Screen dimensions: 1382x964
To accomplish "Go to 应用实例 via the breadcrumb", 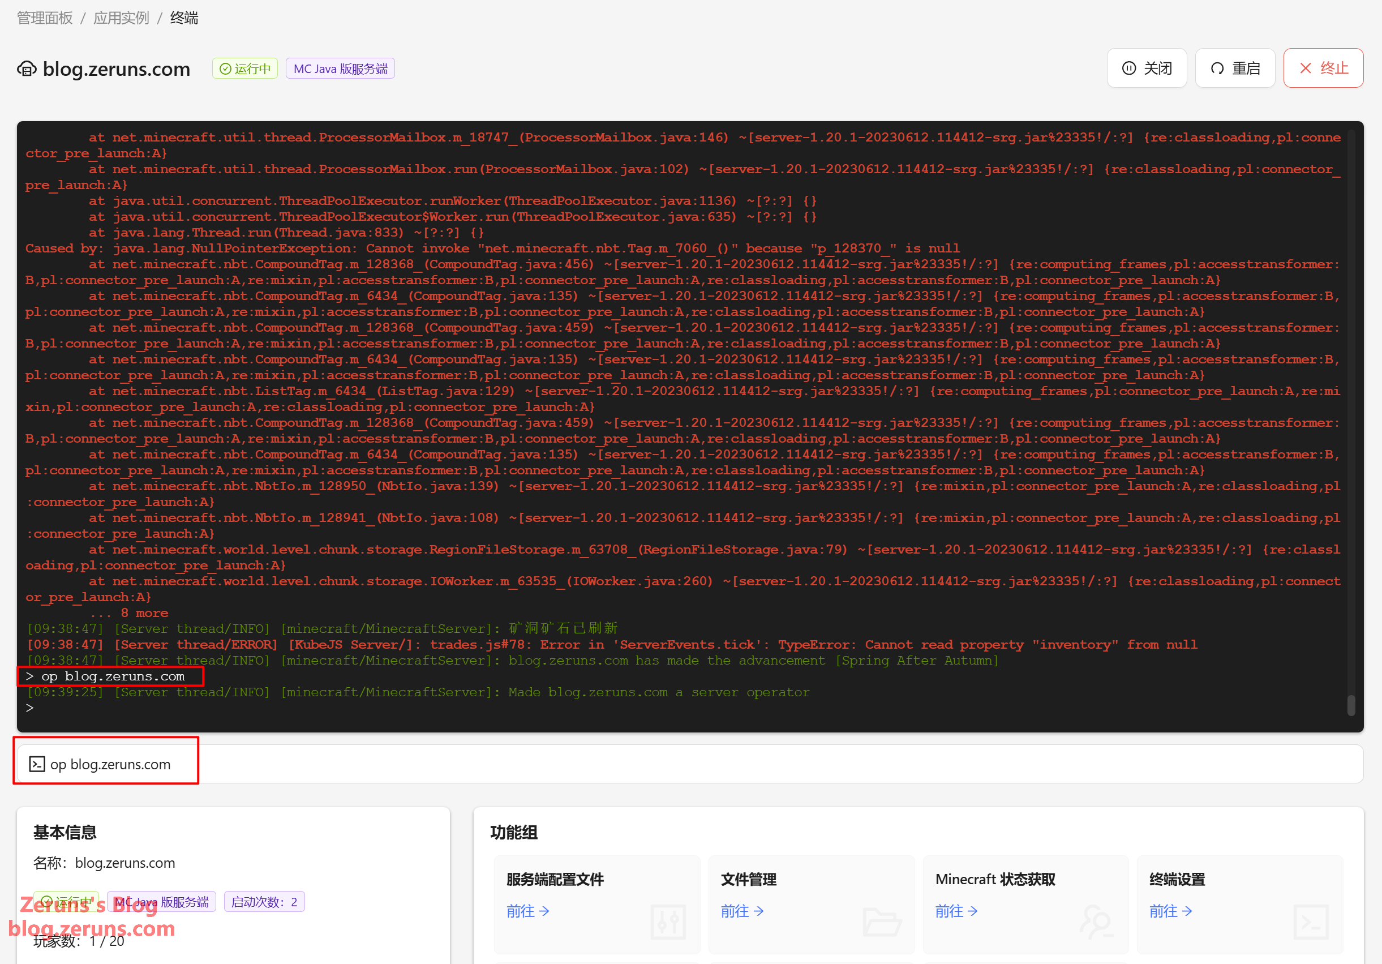I will pyautogui.click(x=121, y=18).
